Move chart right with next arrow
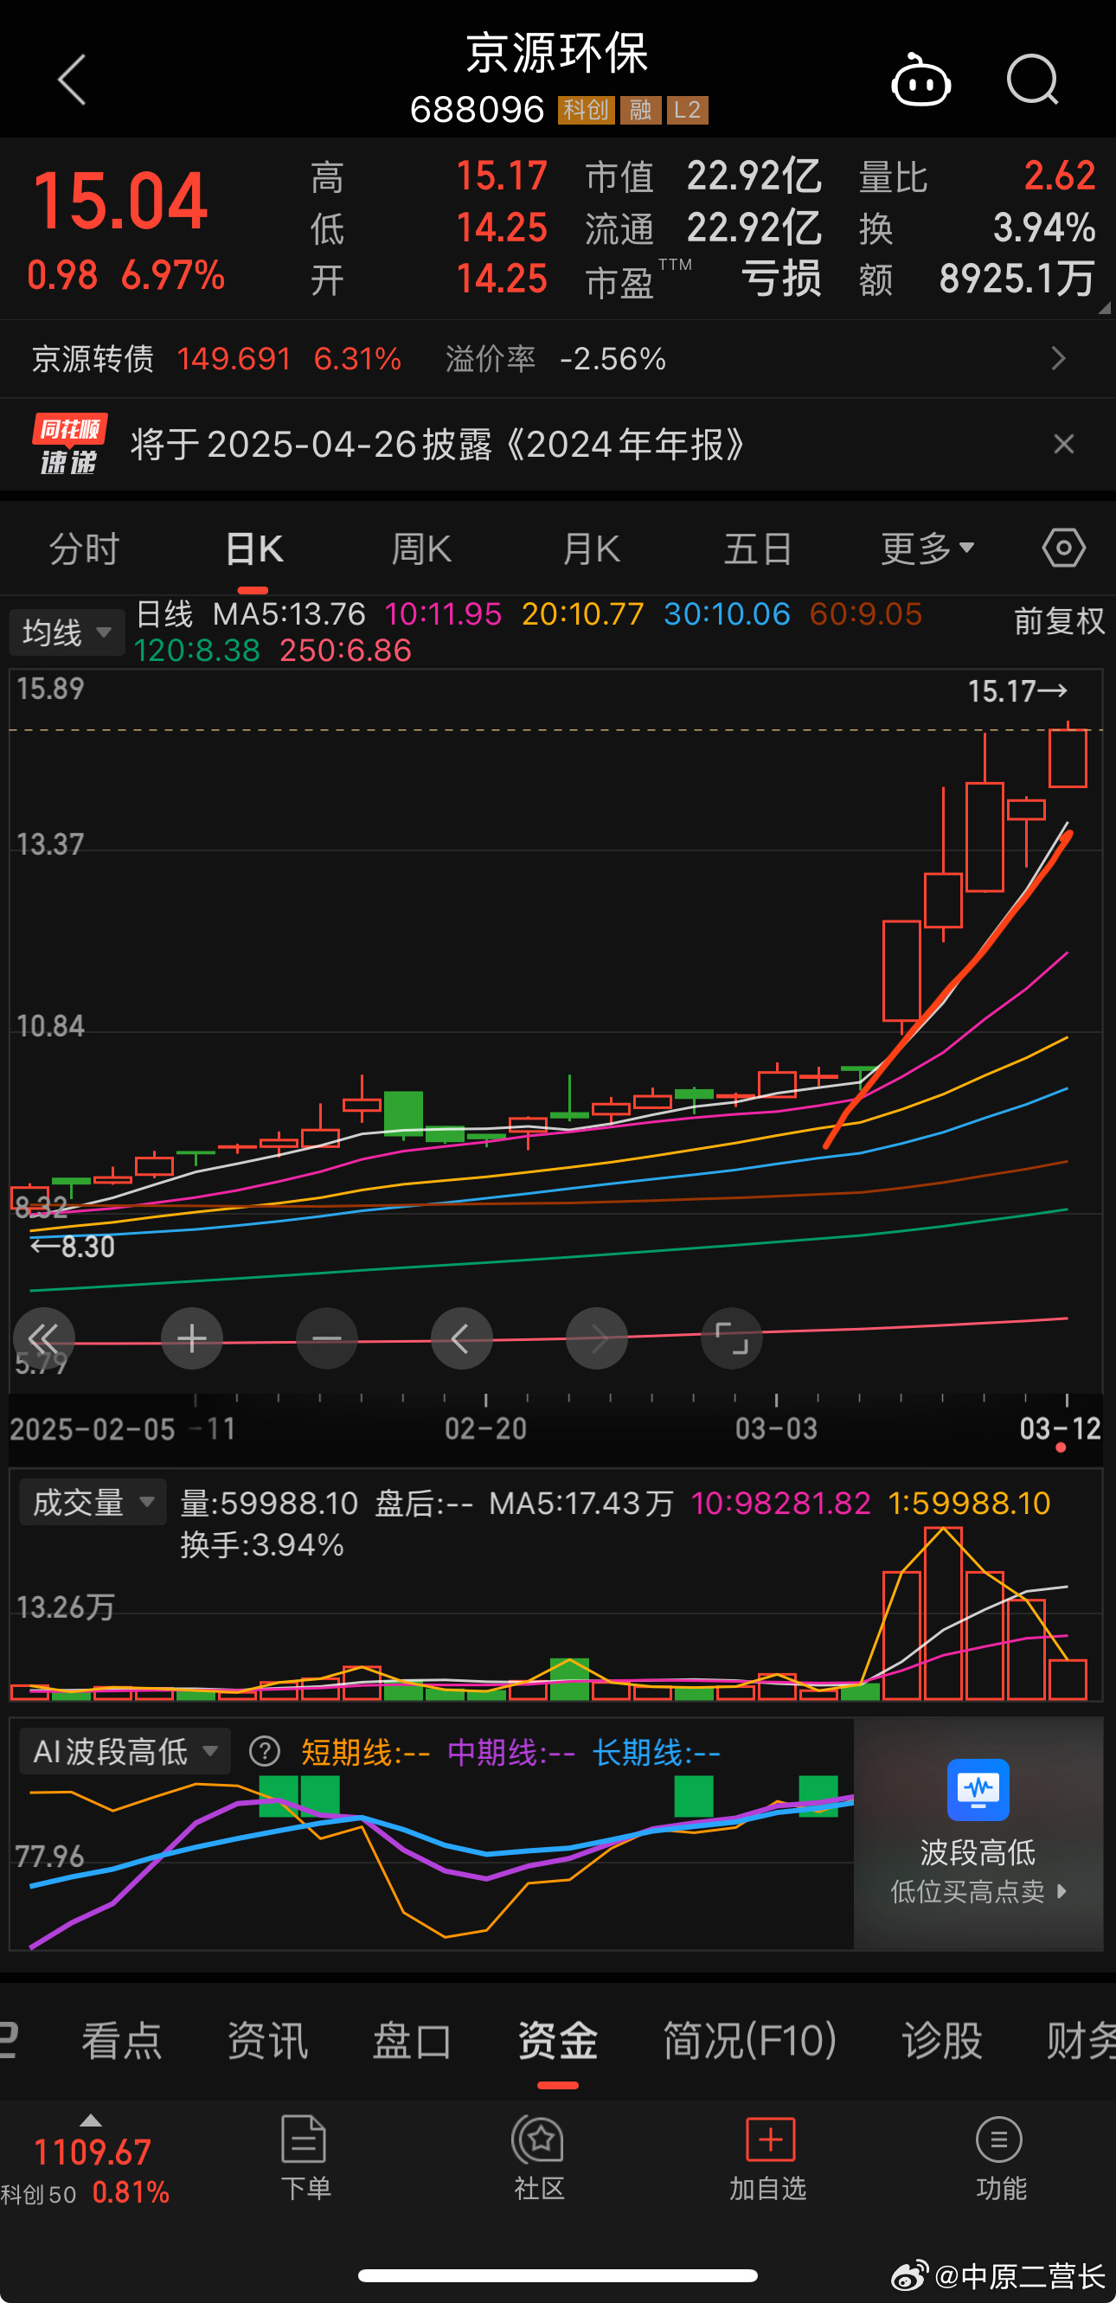This screenshot has height=2303, width=1116. pyautogui.click(x=596, y=1338)
